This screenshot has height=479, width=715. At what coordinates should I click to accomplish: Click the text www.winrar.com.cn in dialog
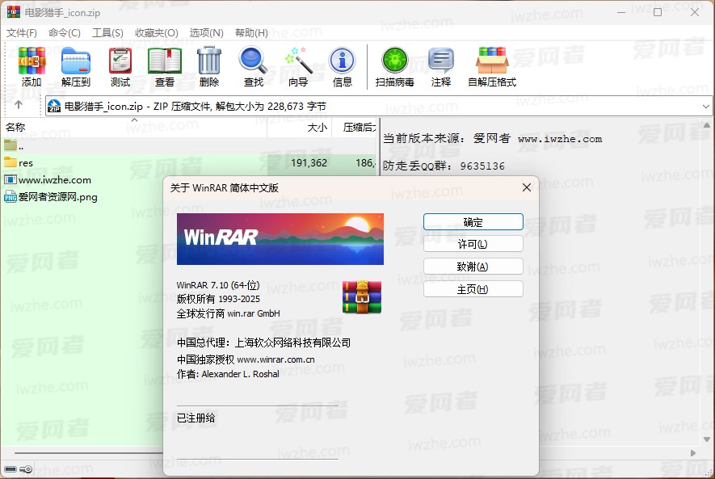[275, 359]
